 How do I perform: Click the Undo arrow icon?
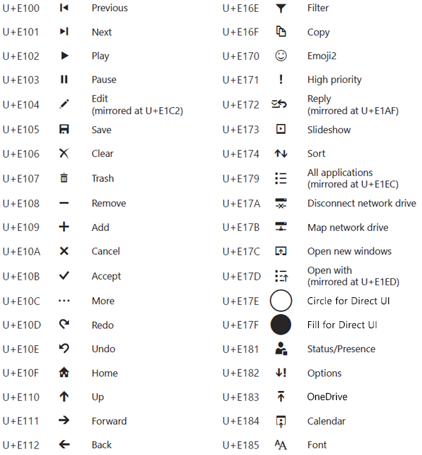(64, 349)
